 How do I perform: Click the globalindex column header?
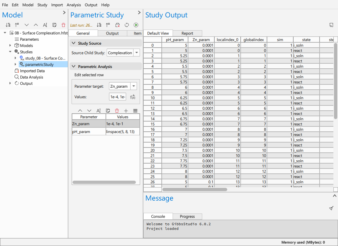(x=254, y=40)
